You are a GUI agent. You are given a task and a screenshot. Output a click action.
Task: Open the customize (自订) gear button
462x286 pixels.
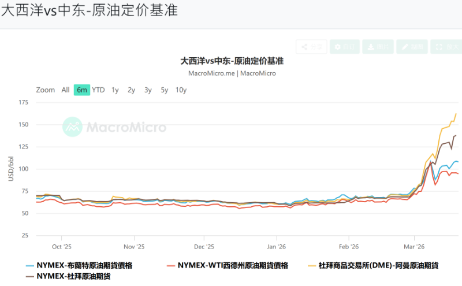[x=345, y=47]
